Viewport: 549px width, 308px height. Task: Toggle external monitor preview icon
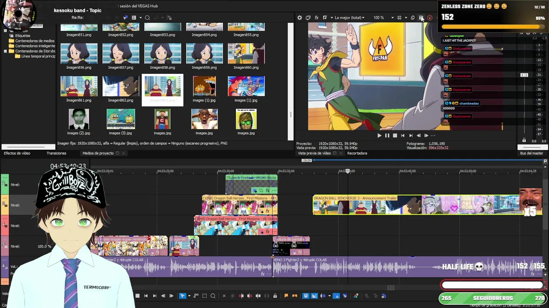click(308, 18)
